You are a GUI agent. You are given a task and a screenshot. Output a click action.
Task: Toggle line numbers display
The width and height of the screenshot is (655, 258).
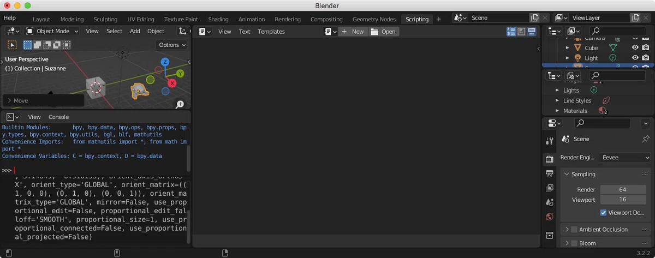coord(511,32)
